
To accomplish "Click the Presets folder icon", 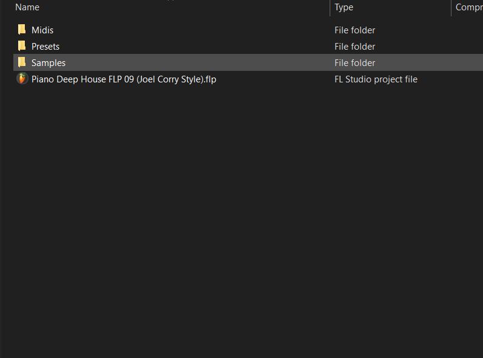I will point(22,46).
